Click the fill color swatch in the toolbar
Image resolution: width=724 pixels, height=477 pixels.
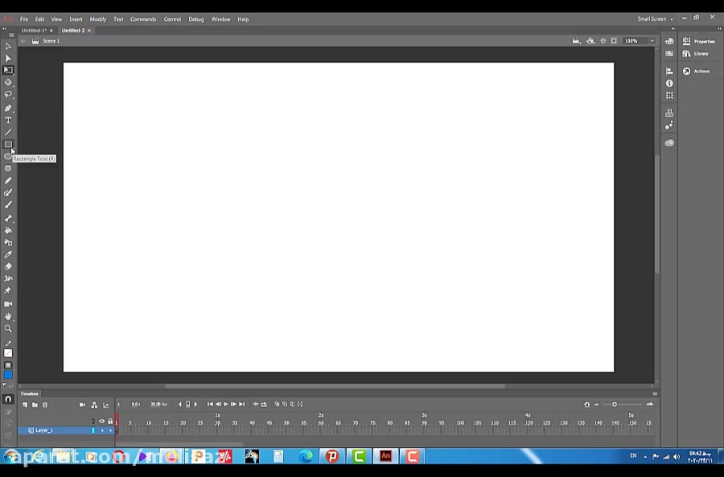8,373
